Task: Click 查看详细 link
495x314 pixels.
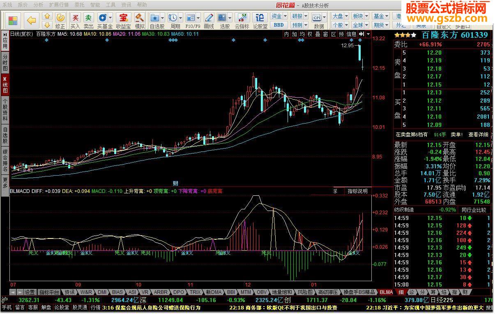Action: click(x=479, y=135)
